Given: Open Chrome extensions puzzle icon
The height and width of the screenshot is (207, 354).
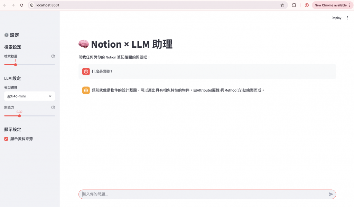Looking at the screenshot, I should click(x=294, y=5).
